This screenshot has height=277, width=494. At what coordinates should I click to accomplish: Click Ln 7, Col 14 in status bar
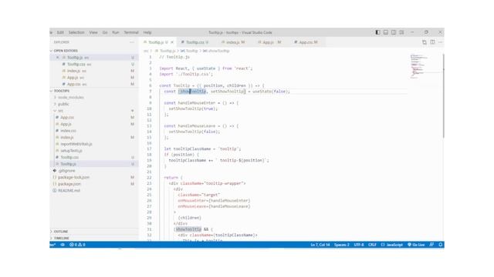click(320, 245)
